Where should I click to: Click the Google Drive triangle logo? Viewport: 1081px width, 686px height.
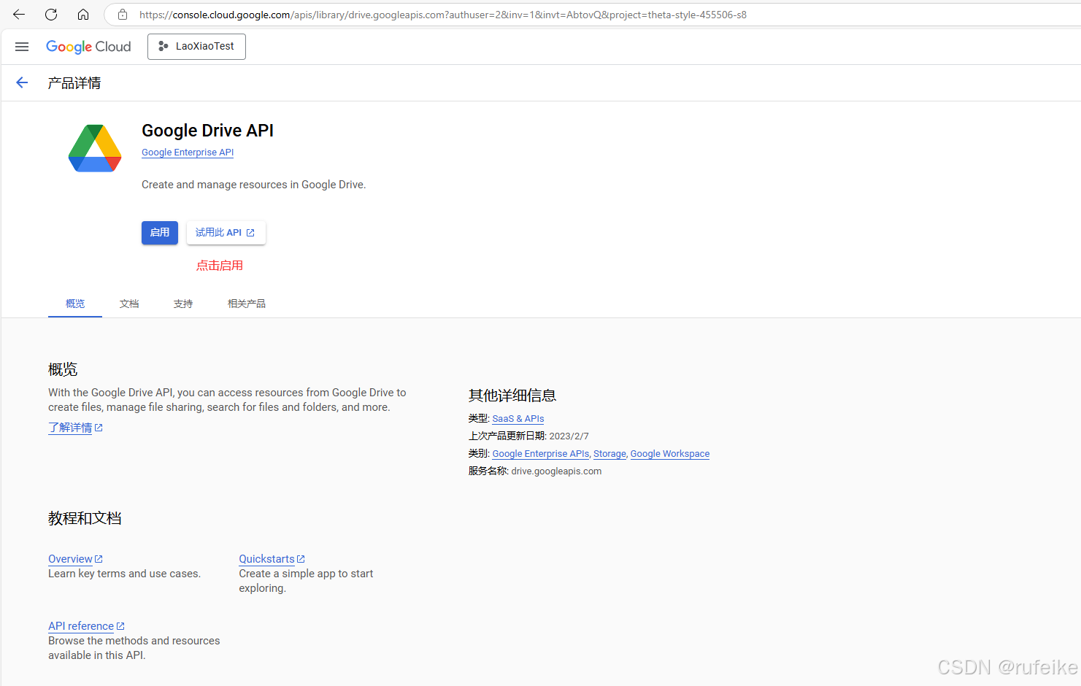tap(95, 148)
